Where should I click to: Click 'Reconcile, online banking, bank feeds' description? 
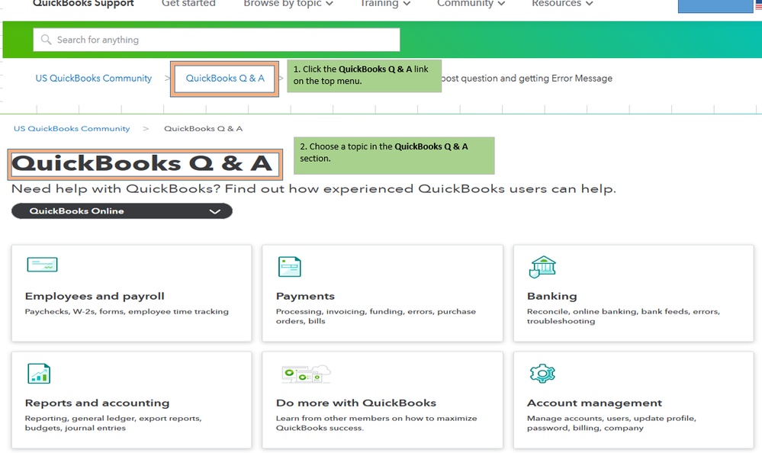(x=623, y=316)
